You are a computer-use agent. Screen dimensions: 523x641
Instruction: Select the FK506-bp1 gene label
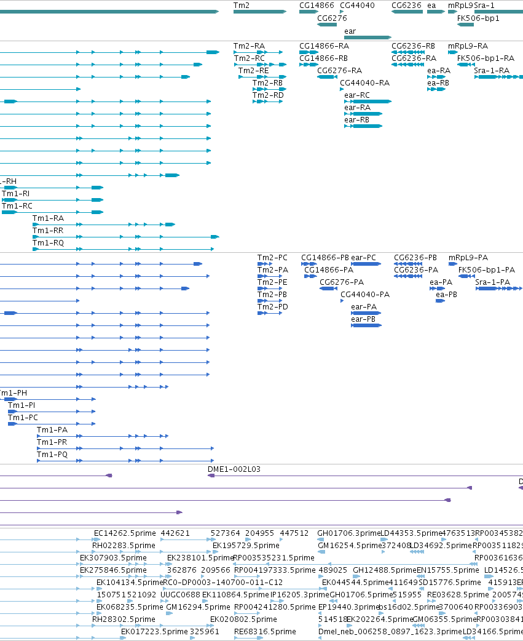478,18
